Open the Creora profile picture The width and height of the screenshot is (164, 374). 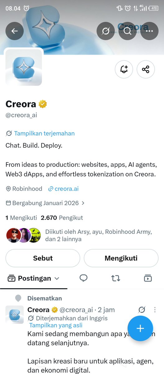click(24, 67)
